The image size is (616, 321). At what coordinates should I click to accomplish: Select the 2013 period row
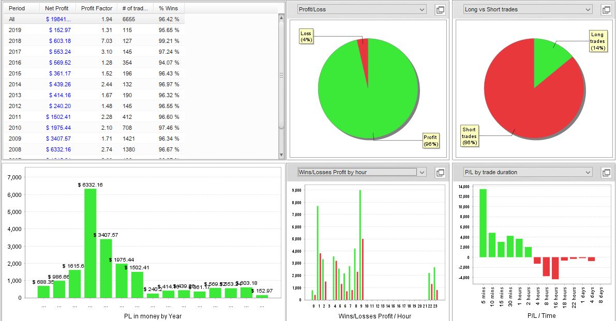coord(94,95)
